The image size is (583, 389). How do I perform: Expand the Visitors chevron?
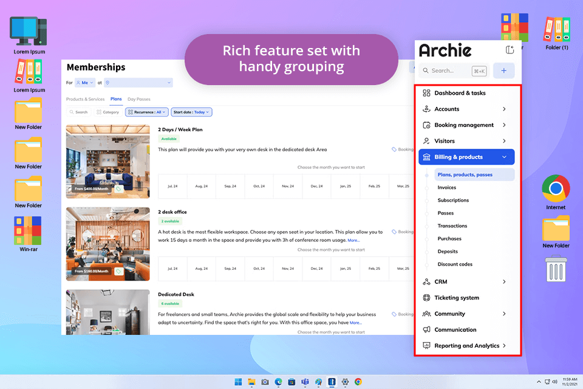point(504,141)
